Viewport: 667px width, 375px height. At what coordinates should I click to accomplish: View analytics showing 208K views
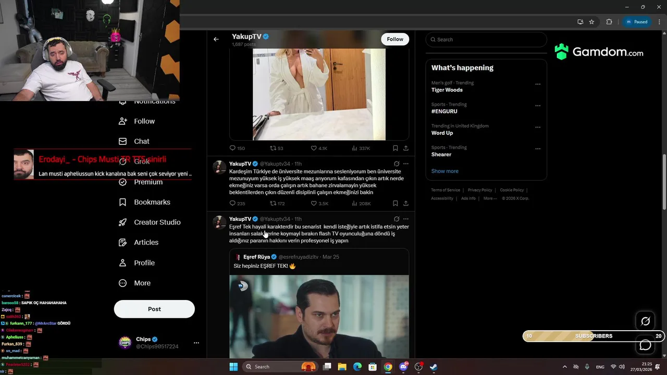tap(361, 204)
